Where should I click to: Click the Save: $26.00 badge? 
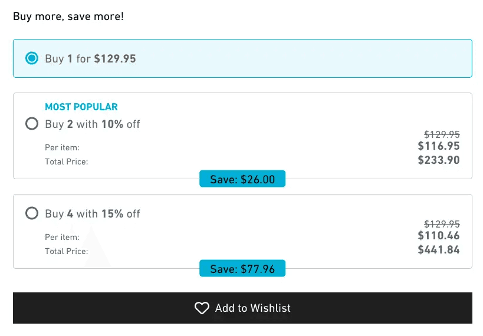click(x=242, y=179)
